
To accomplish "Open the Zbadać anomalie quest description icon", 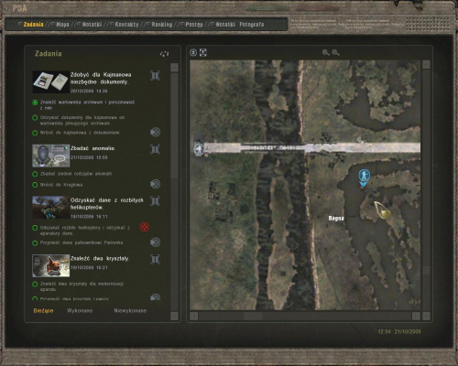I will [155, 149].
